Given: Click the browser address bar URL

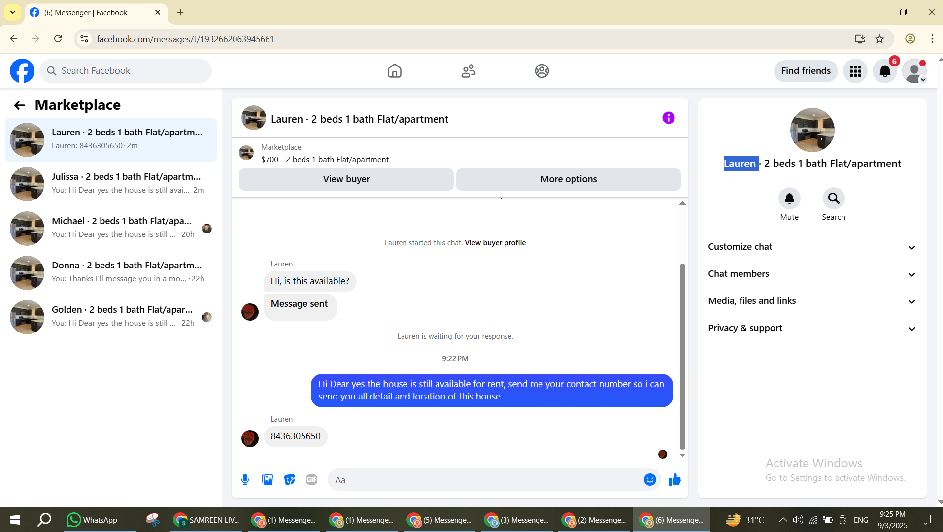Looking at the screenshot, I should click(x=185, y=39).
